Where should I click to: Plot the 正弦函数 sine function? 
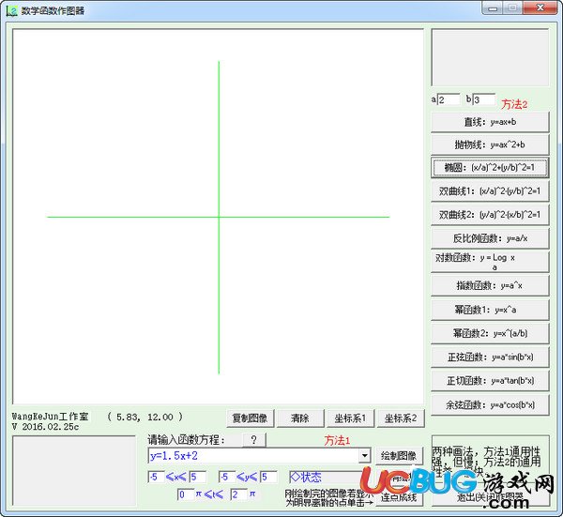(490, 357)
